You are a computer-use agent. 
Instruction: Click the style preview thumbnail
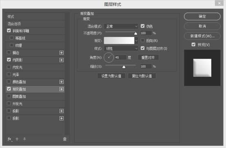pyautogui.click(x=202, y=68)
